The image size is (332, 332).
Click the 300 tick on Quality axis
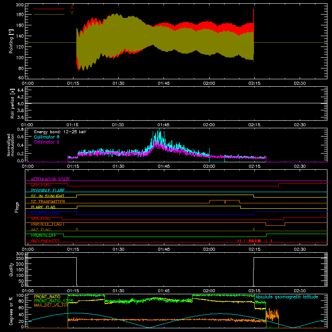pos(20,254)
